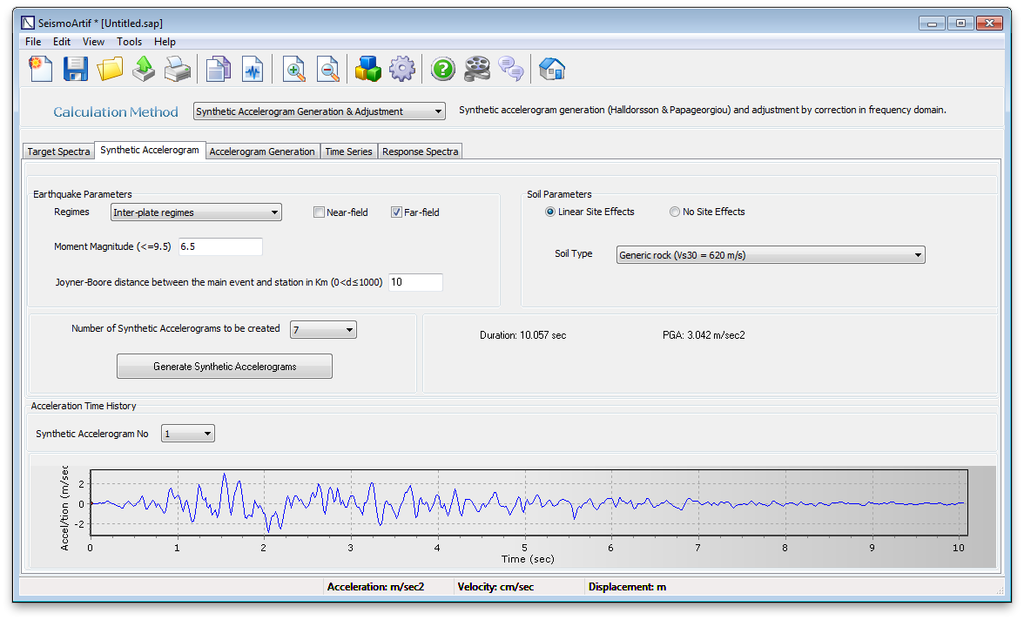Click the 'Calculation Method' heading text

point(116,111)
